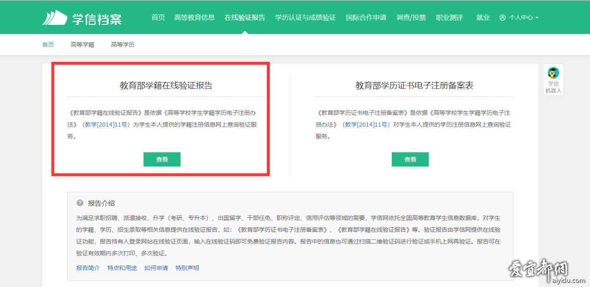Open 调查/投票 menu item
The width and height of the screenshot is (590, 287).
[411, 18]
